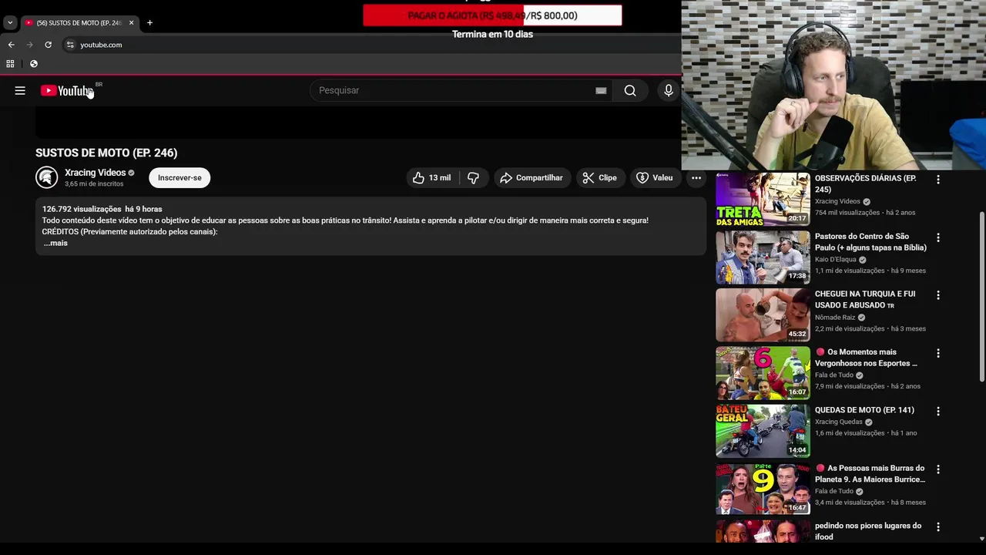Open Pastores do Centro de São Paulo video title
The height and width of the screenshot is (555, 986).
[870, 242]
